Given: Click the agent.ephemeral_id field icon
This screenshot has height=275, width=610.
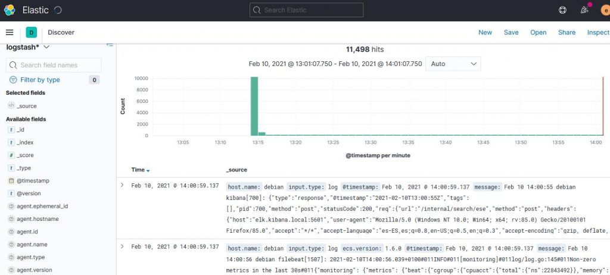Looking at the screenshot, I should [x=11, y=206].
